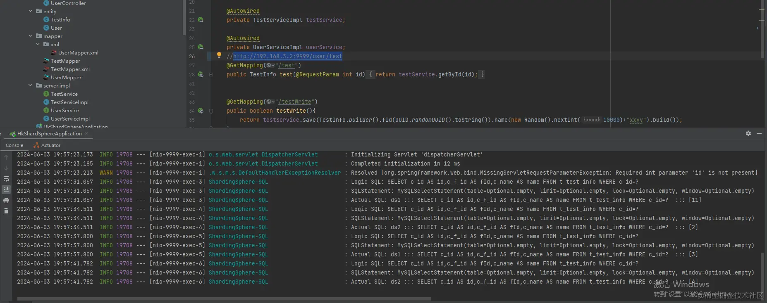Image resolution: width=767 pixels, height=303 pixels.
Task: Open Run tool window settings gear
Action: [x=748, y=133]
